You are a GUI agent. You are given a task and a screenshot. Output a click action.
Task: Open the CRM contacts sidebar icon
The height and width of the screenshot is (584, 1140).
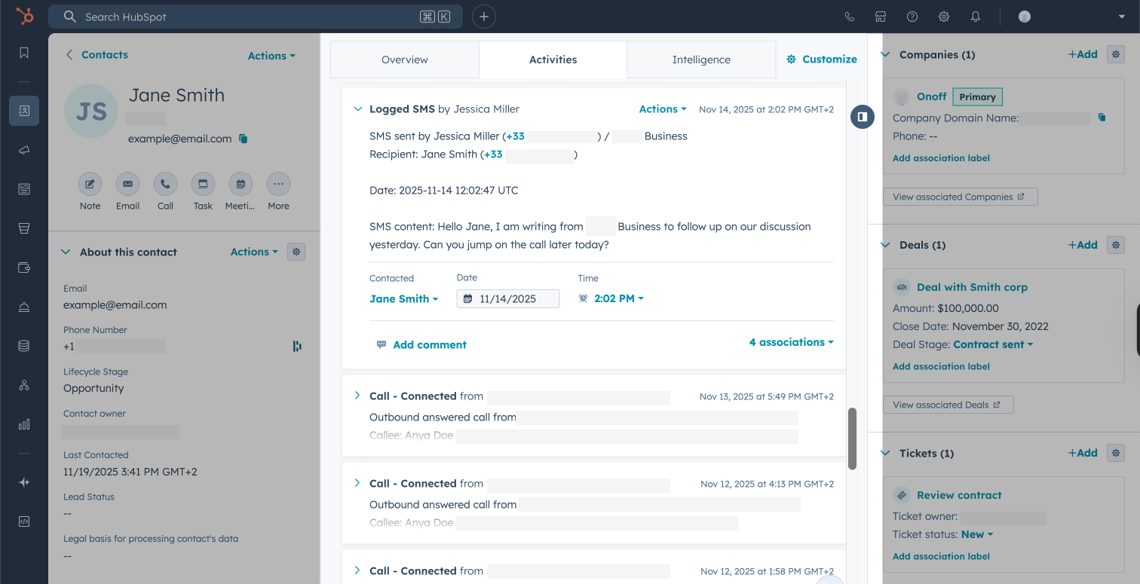(x=24, y=111)
